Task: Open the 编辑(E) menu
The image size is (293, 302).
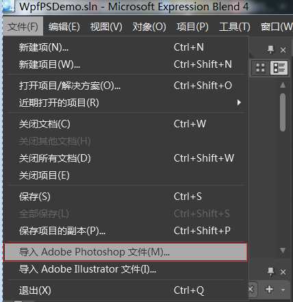Action: [x=64, y=27]
